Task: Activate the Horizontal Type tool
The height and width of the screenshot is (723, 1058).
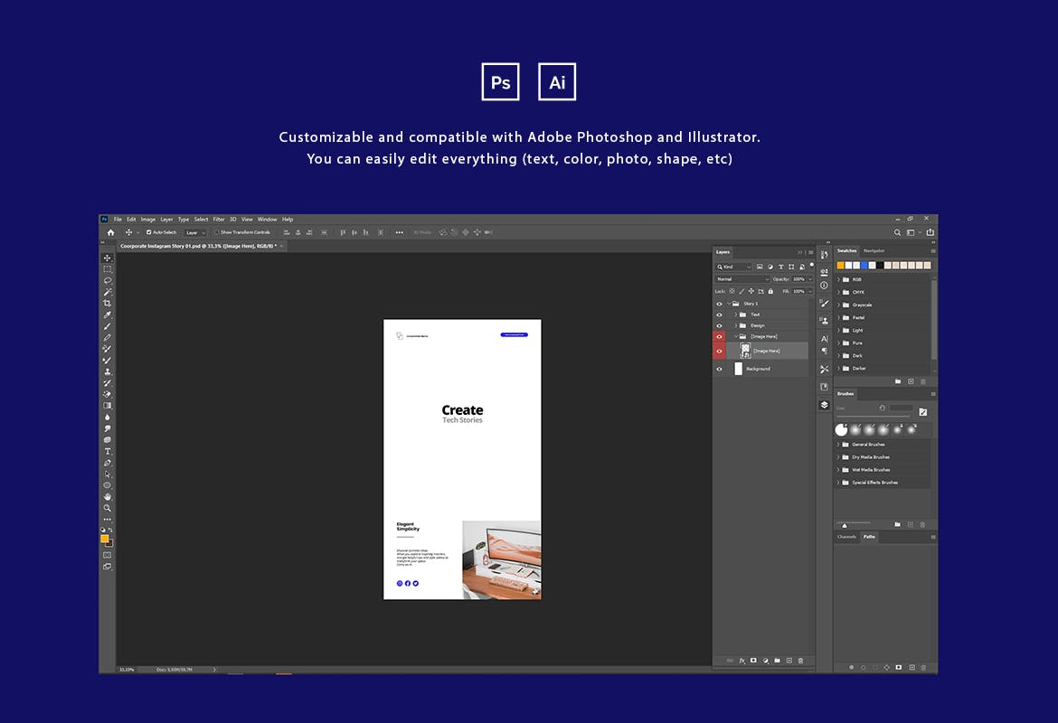Action: tap(108, 451)
